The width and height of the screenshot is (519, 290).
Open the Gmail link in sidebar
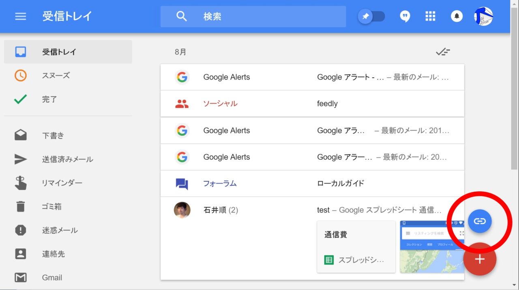52,277
